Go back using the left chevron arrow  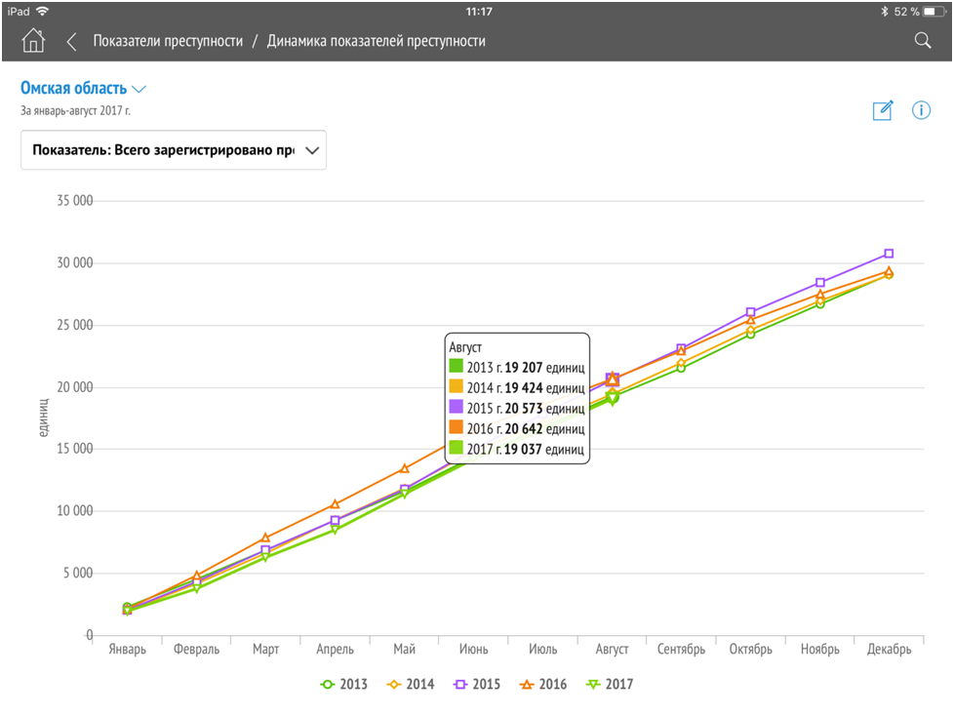pyautogui.click(x=71, y=41)
